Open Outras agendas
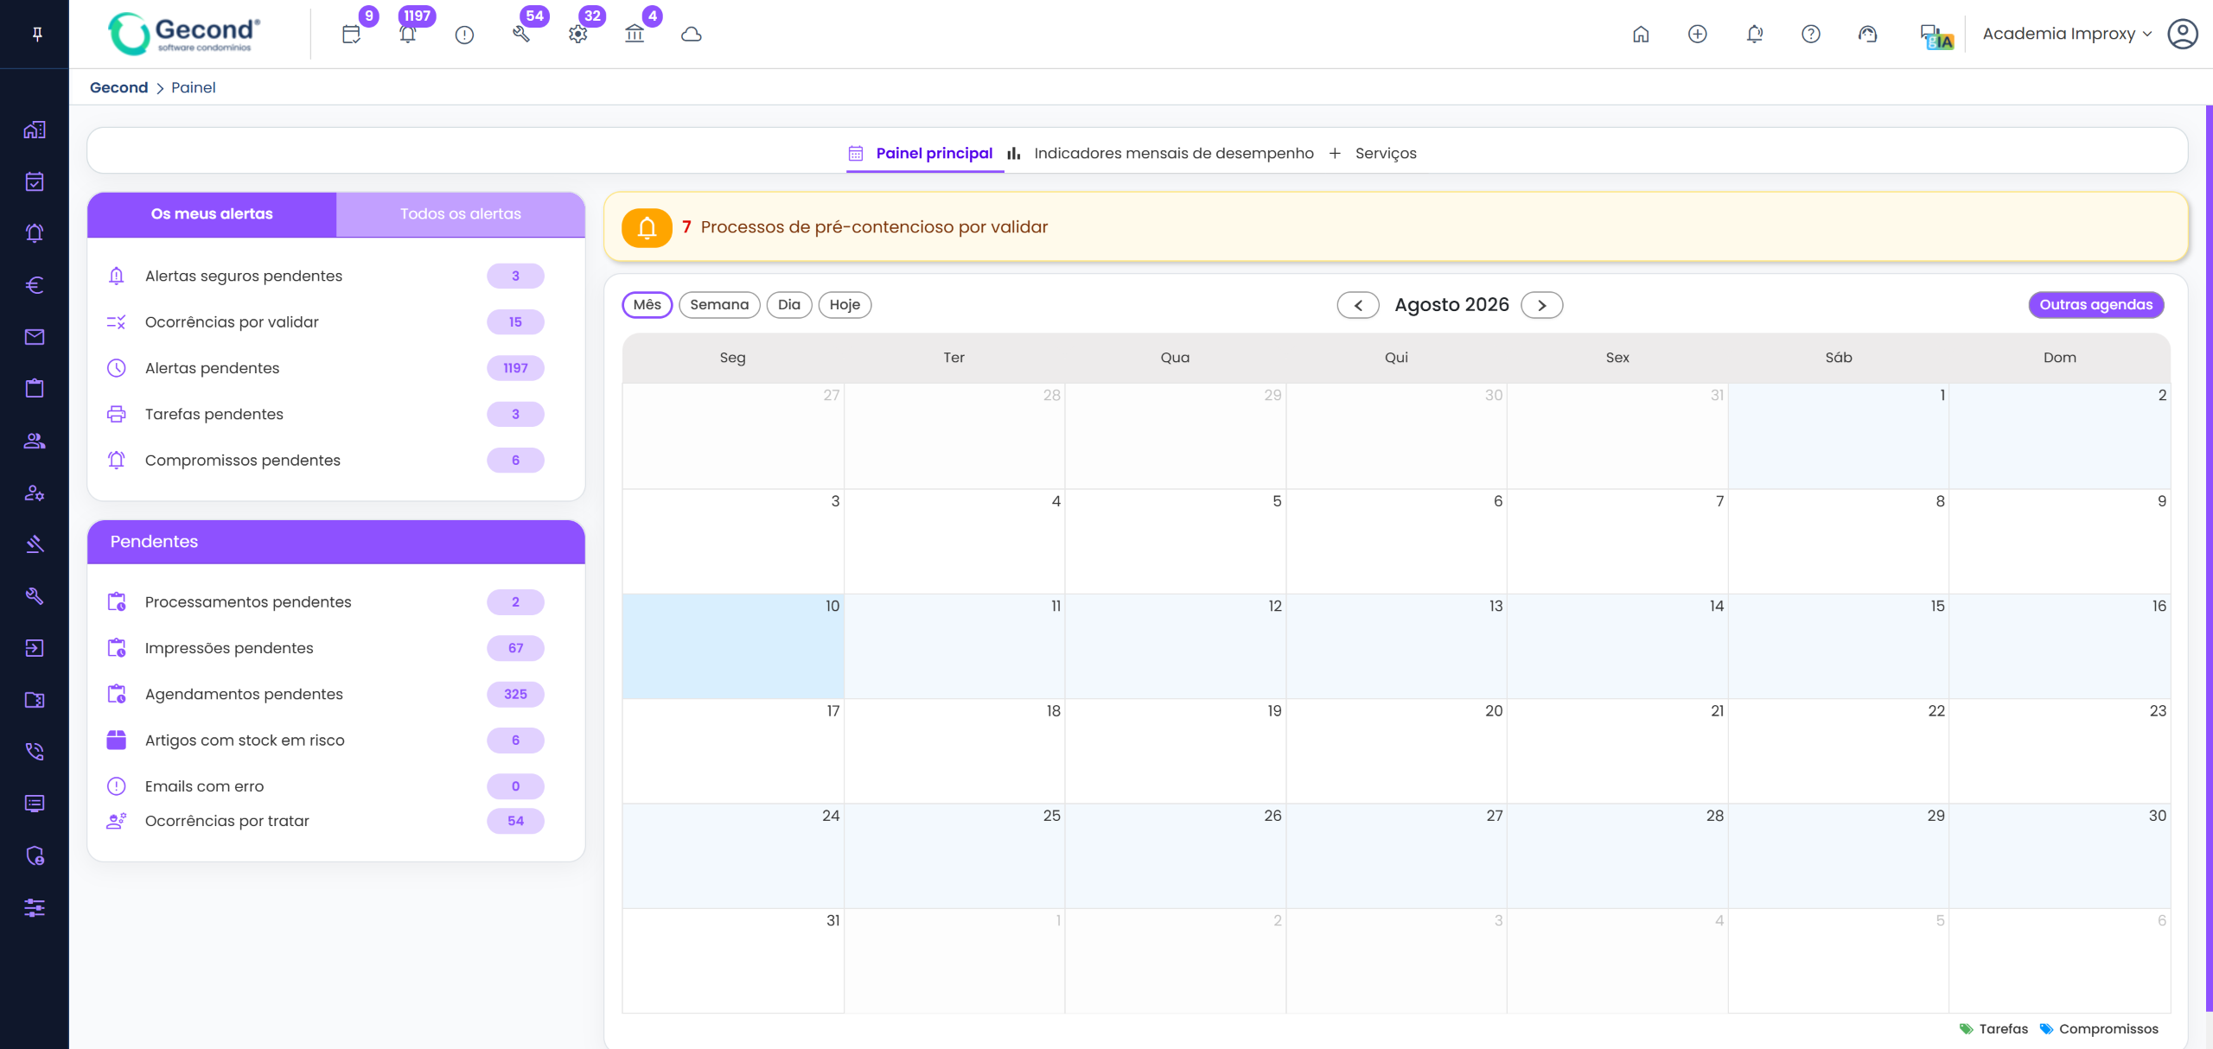 [x=2096, y=304]
